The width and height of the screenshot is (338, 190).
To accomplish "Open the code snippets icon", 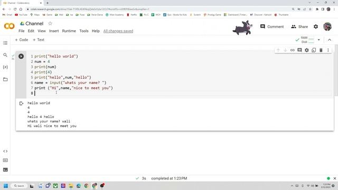I will [x=5, y=151].
